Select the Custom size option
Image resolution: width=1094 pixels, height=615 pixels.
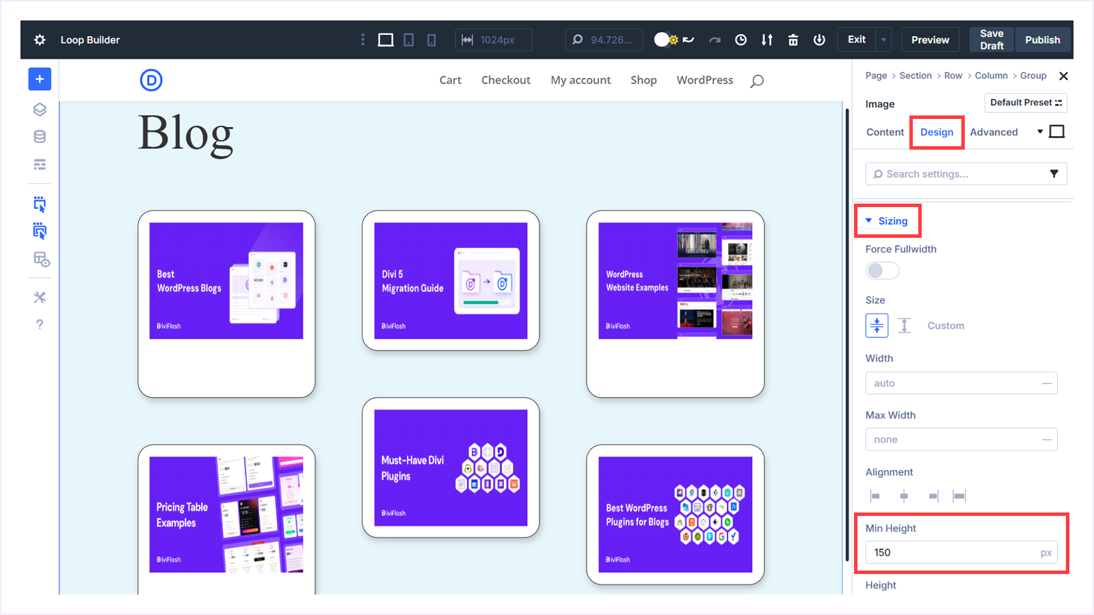tap(945, 325)
